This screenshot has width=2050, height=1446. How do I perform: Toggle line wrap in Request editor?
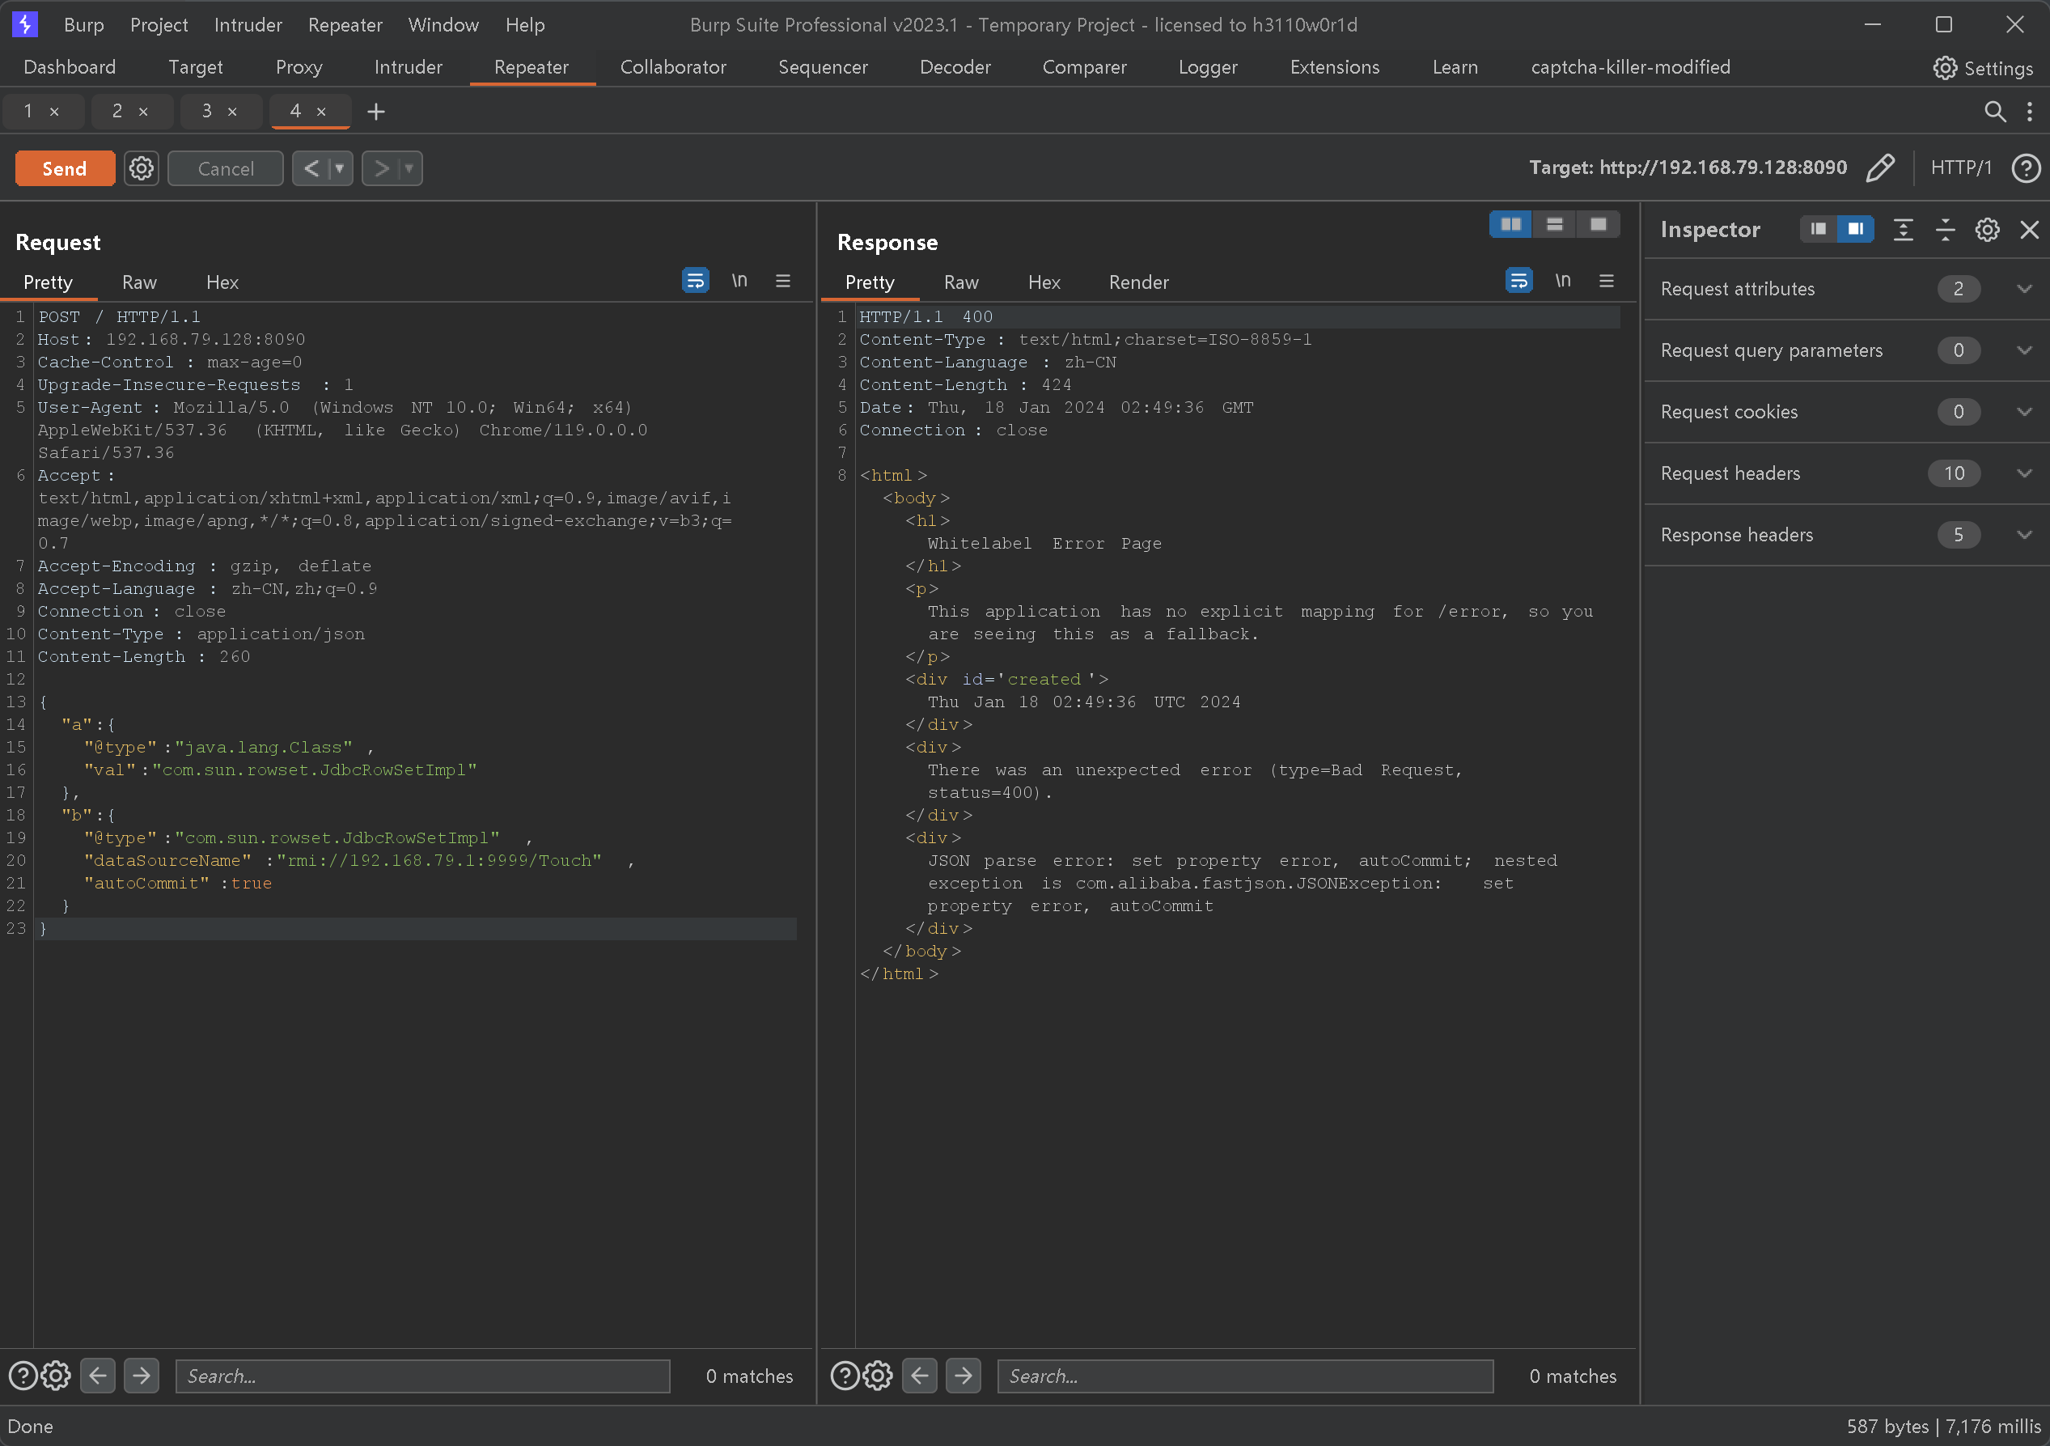point(695,282)
